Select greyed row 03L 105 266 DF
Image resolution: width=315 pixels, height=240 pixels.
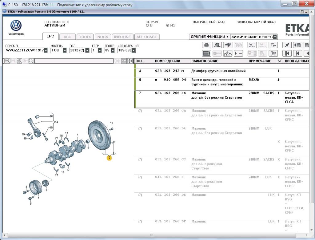tap(221, 226)
